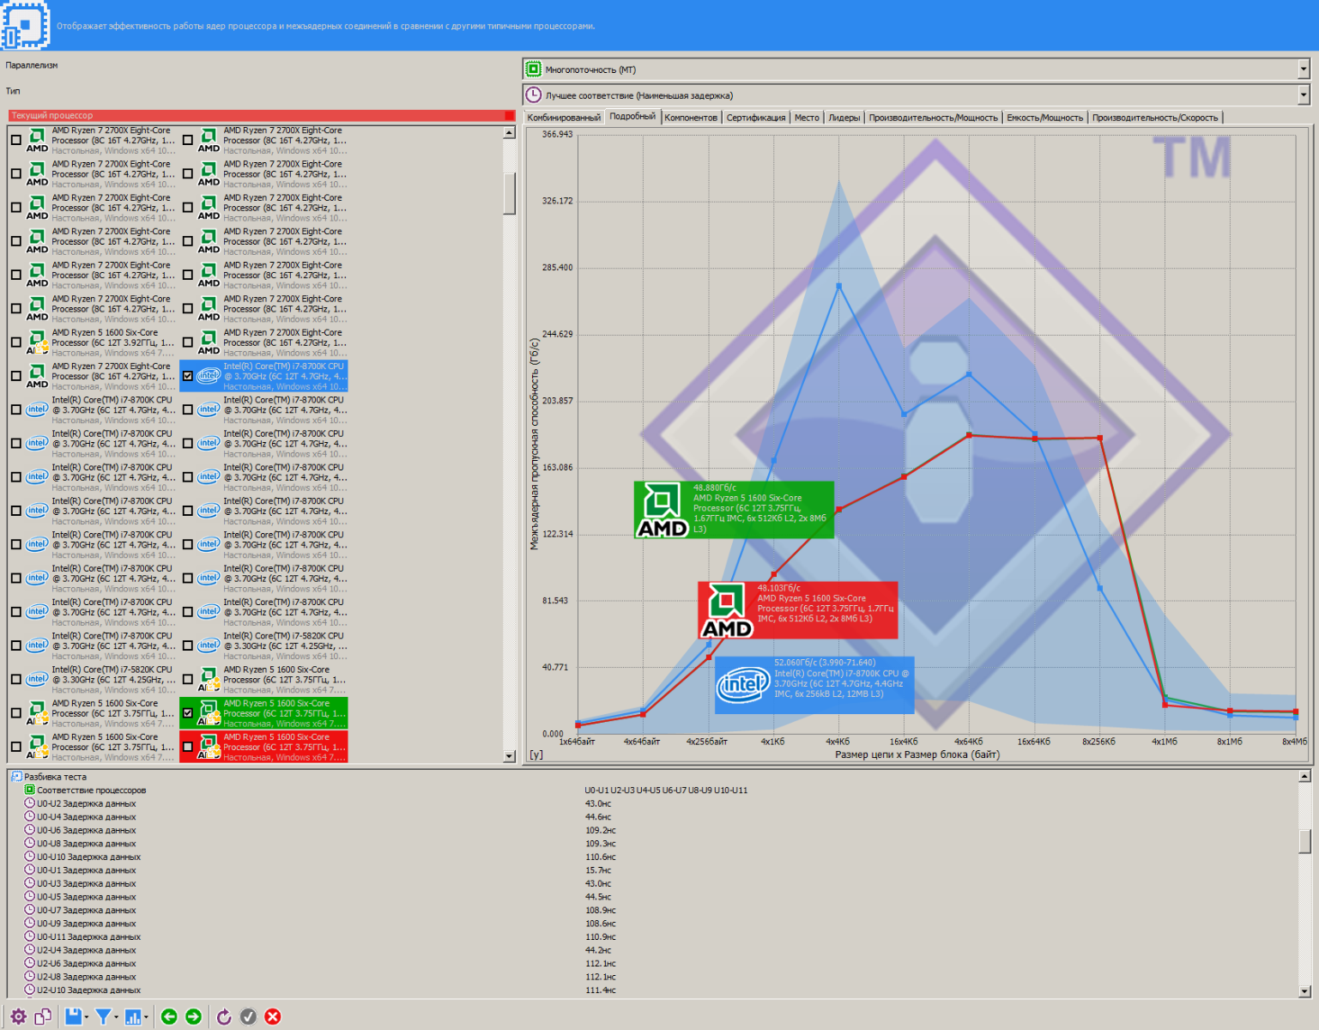
Task: Click the purple refresh arrow icon
Action: point(224,1017)
